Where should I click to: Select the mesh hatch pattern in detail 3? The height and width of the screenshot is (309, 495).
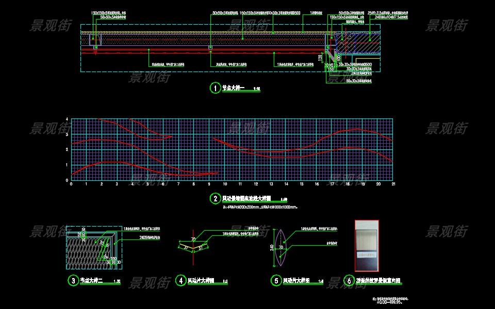(85, 252)
